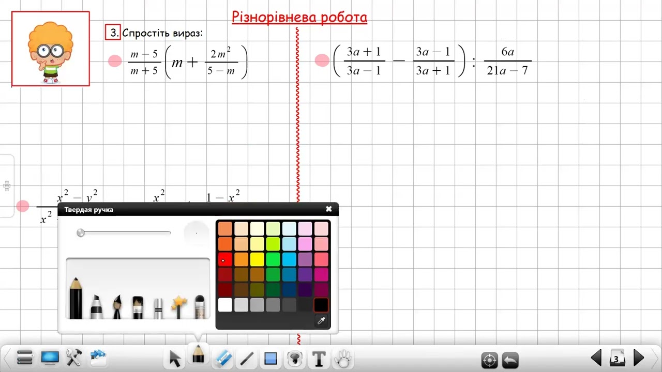Go to next page arrow
662x372 pixels.
(x=639, y=358)
